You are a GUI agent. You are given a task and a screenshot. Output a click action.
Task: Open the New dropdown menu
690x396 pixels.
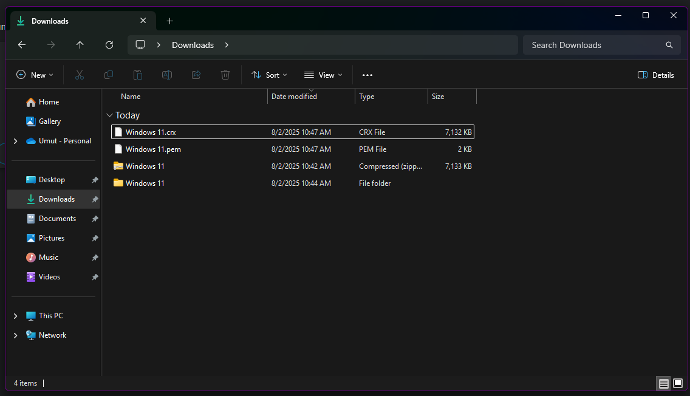pyautogui.click(x=35, y=75)
